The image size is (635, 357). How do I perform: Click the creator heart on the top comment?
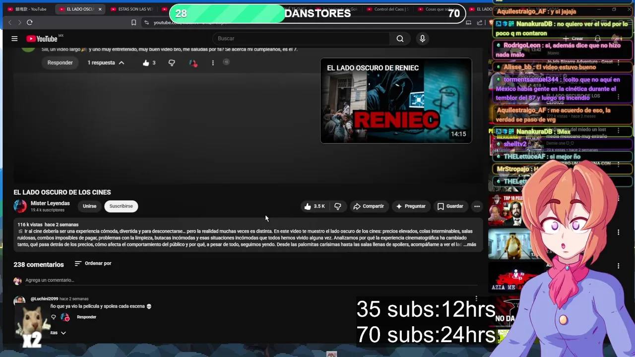coord(193,63)
